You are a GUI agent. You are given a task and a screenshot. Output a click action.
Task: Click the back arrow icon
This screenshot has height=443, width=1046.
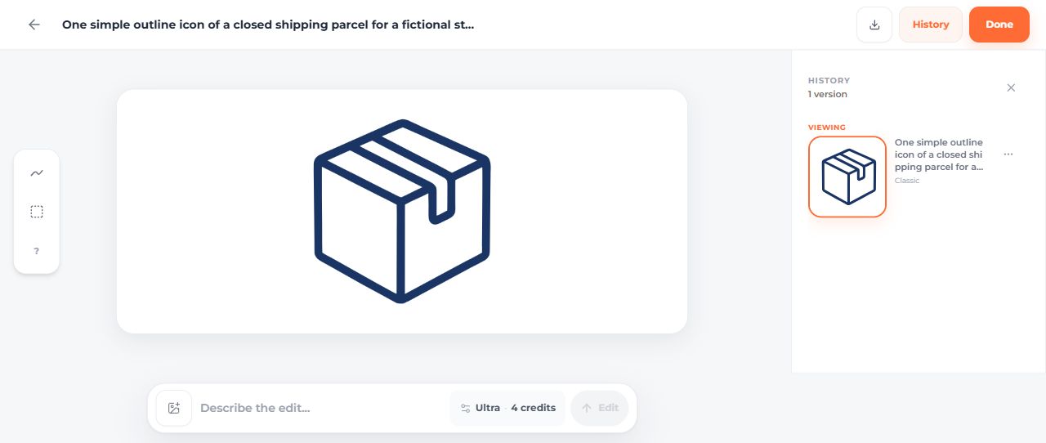[x=34, y=25]
